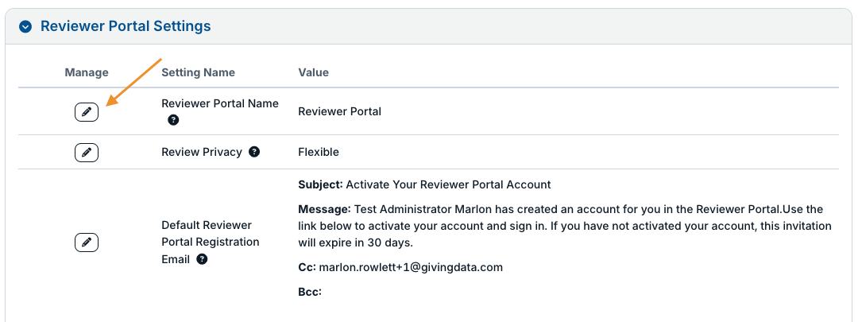Click 'Default Reviewer Portal Registration Email' label
This screenshot has height=322, width=862.
click(x=210, y=242)
